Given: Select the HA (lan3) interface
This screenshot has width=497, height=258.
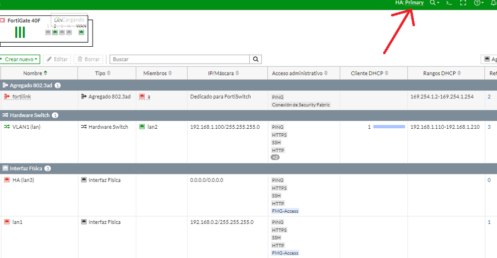Looking at the screenshot, I should click(23, 180).
